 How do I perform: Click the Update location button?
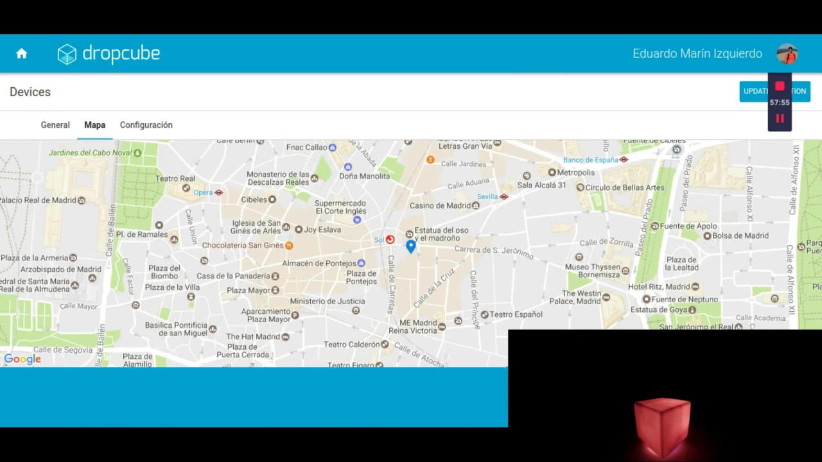click(x=774, y=91)
